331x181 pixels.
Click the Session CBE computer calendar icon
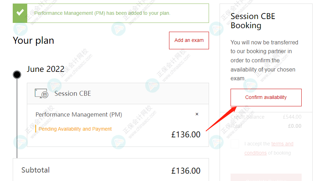coord(41,93)
